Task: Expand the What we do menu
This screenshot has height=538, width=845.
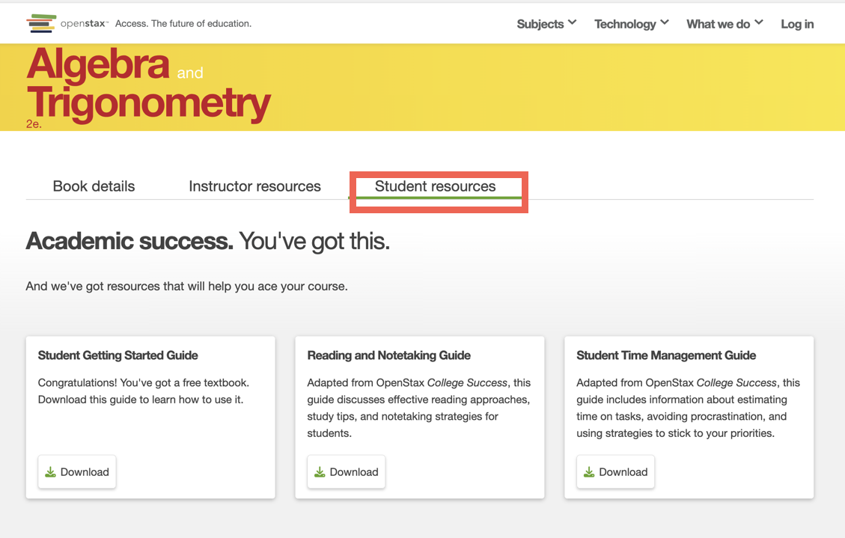Action: 724,23
